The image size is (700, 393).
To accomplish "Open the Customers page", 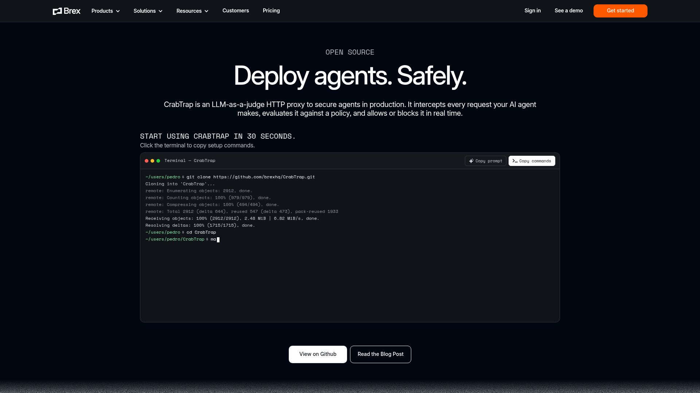I will [236, 11].
